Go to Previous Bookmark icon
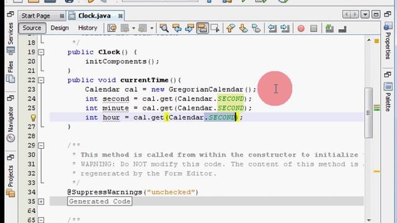The width and height of the screenshot is (397, 223). pyautogui.click(x=230, y=28)
